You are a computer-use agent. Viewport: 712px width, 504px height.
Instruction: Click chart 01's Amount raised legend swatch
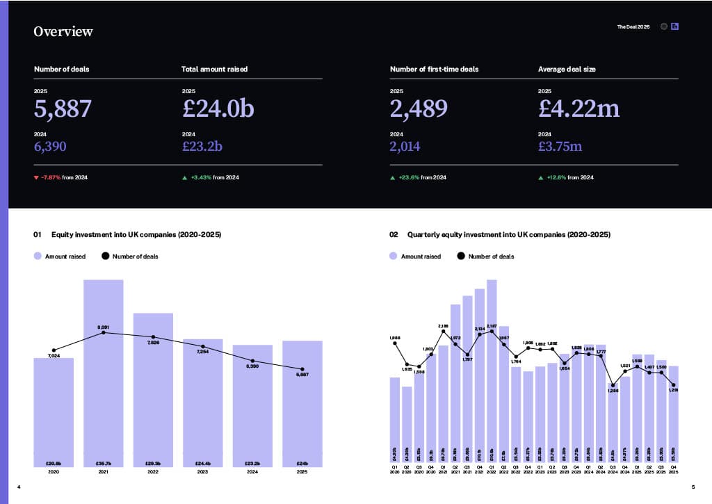(x=38, y=257)
